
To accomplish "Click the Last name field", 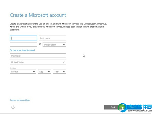I will [x=52, y=38].
